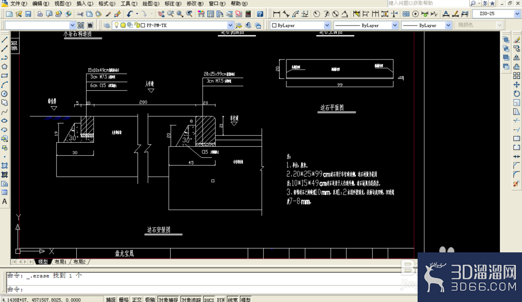Select the Multiline Text tool
This screenshot has width=522, height=302.
tap(4, 202)
